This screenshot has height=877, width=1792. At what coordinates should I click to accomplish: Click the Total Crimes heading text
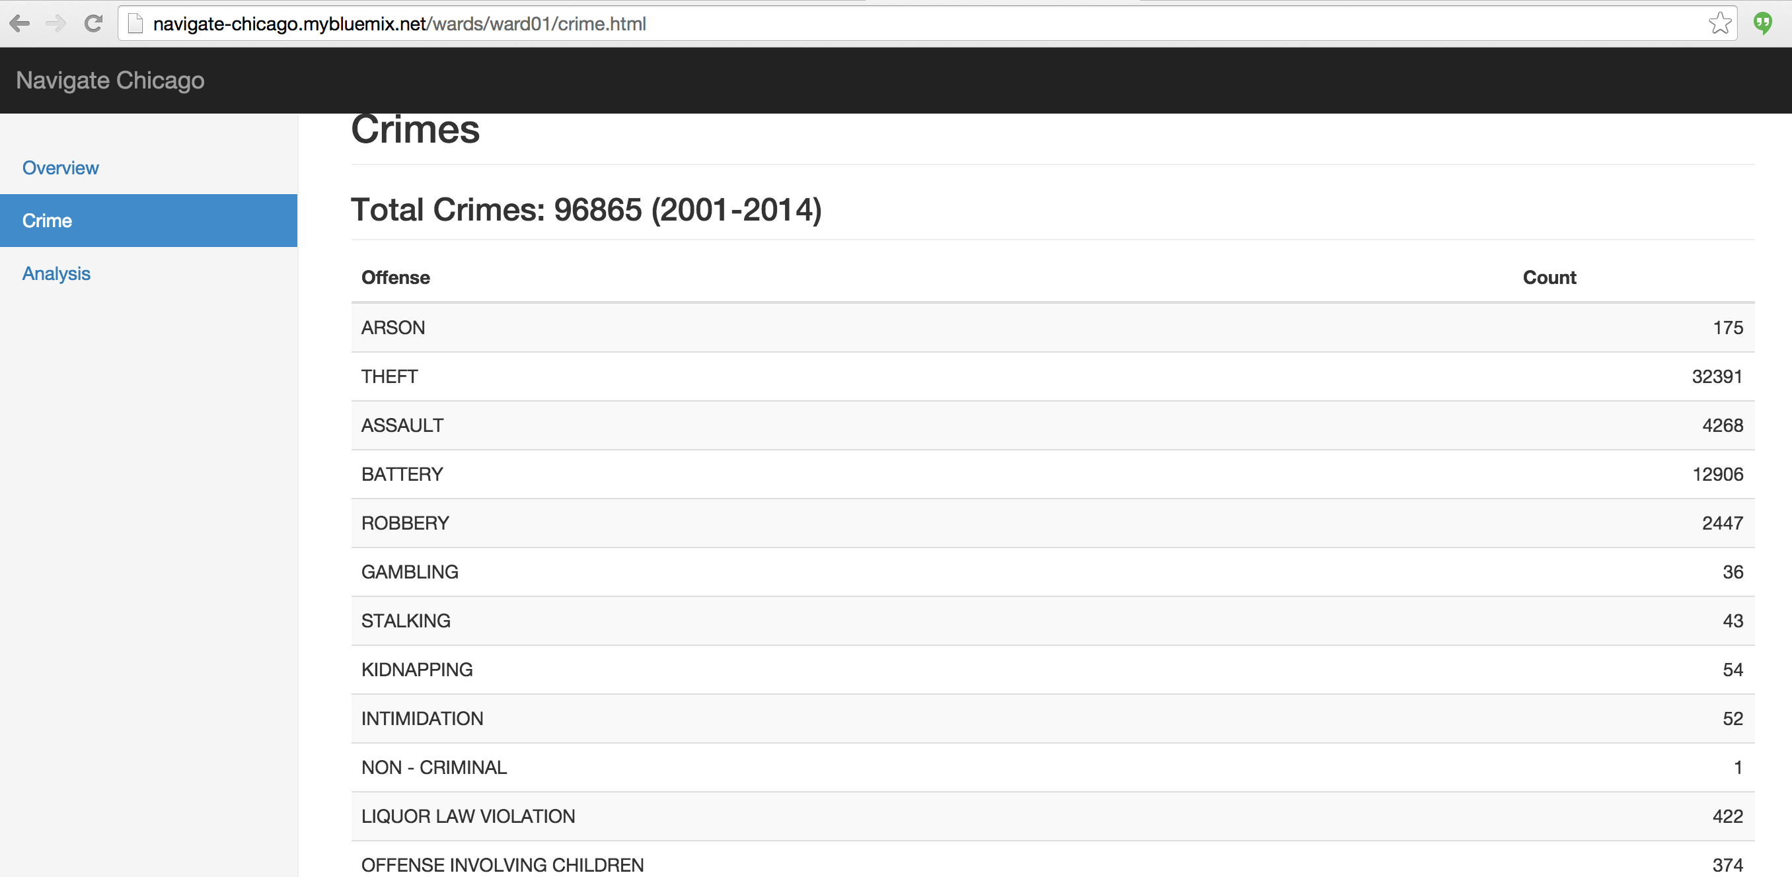point(585,210)
